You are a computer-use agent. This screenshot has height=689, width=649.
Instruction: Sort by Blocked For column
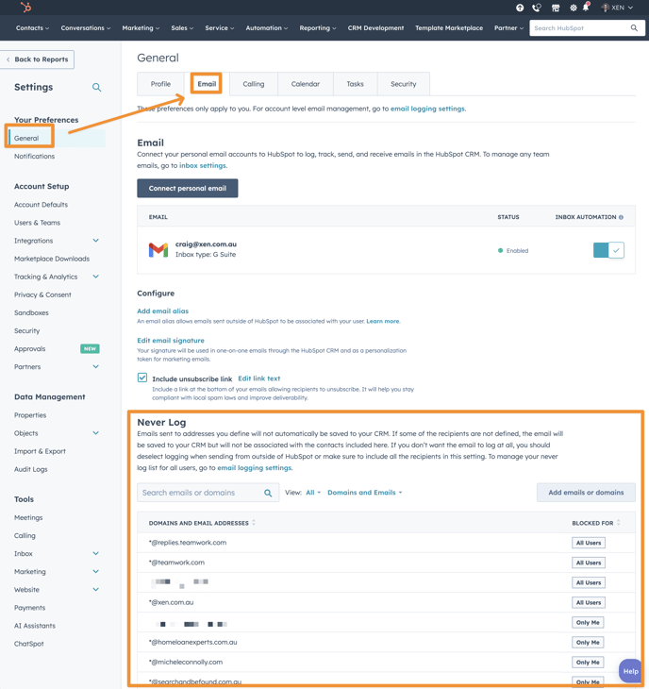(x=596, y=523)
